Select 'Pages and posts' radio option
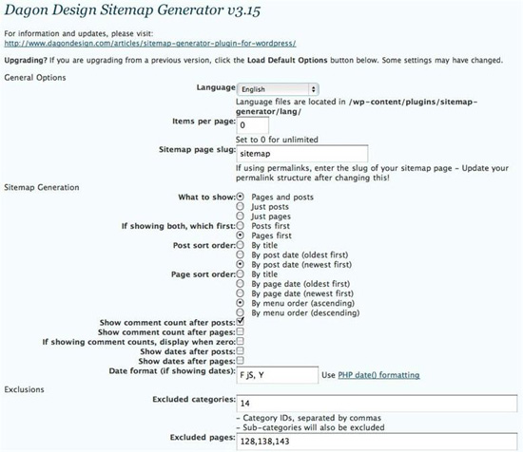The width and height of the screenshot is (523, 452). (x=241, y=197)
